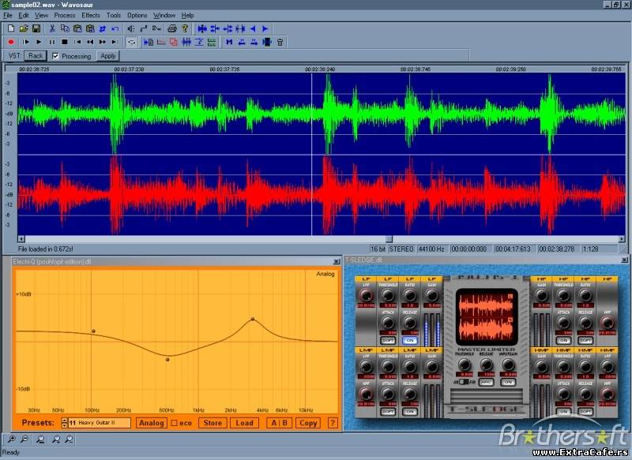Toggle the ARC button in Master Limiter
The width and height of the screenshot is (632, 460).
pos(486,382)
